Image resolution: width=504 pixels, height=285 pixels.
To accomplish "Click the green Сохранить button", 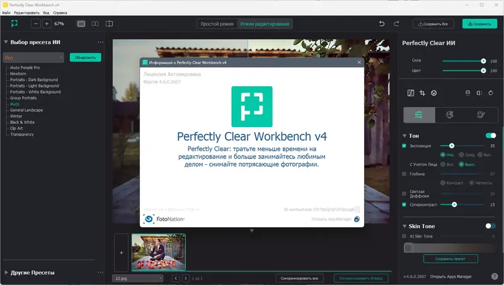I will coord(479,24).
